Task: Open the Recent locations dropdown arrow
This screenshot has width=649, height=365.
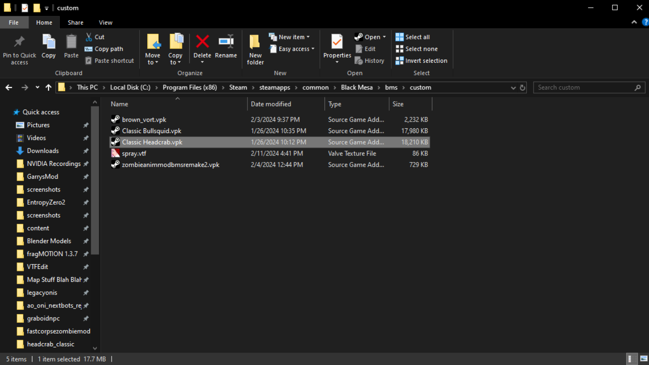Action: click(37, 87)
